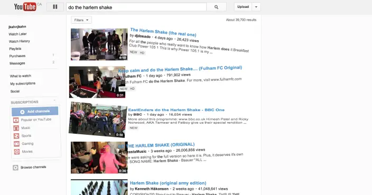Viewport: 372px width, 195px height.
Task: Open Purchases in sidebar
Action: [17, 56]
